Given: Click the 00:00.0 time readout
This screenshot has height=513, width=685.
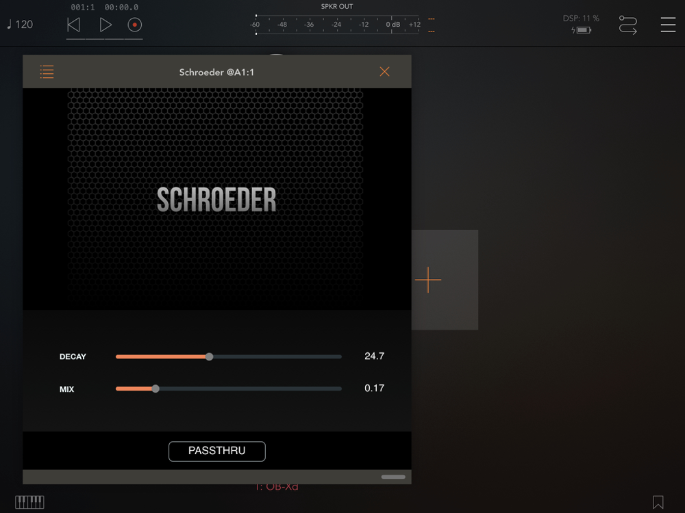Looking at the screenshot, I should (121, 8).
